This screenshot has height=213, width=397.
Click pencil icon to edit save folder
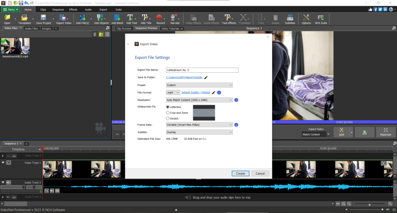coord(206,77)
